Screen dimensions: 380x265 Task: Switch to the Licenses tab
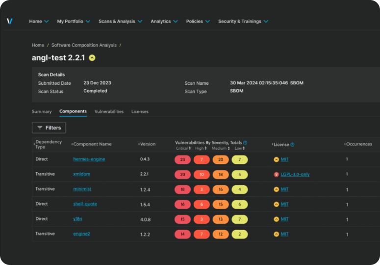(x=140, y=111)
